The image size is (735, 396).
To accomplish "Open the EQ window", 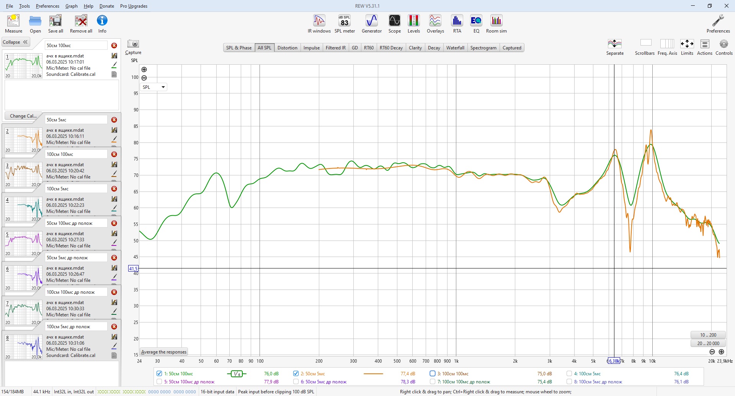I will coord(476,24).
